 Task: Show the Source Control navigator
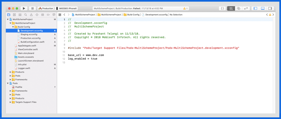14,15
